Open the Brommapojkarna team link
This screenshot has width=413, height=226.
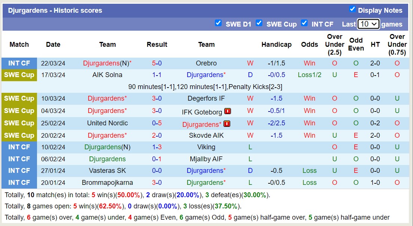107,183
